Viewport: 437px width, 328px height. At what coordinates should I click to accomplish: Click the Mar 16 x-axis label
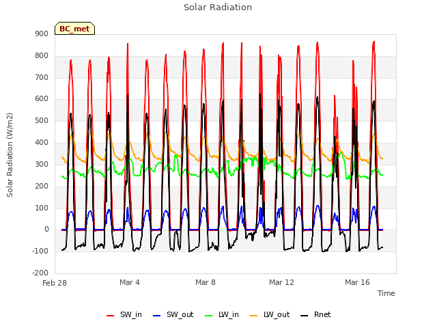click(x=357, y=282)
